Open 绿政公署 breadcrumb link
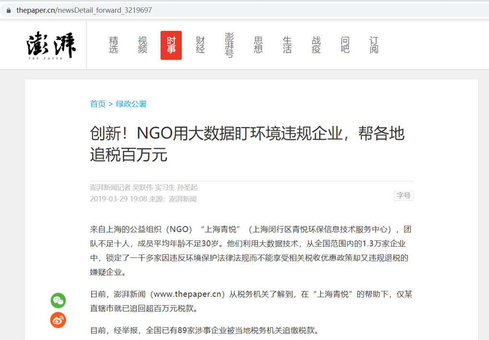 point(131,104)
